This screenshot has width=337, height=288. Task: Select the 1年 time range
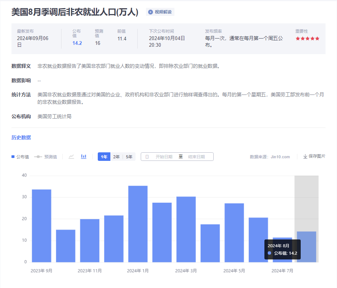pyautogui.click(x=104, y=157)
